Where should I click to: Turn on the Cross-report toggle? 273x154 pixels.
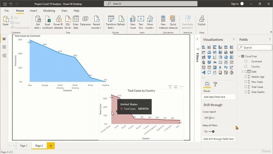[212, 118]
